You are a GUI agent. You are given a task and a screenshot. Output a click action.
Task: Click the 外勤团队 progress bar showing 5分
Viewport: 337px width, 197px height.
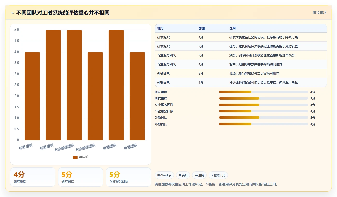tap(264, 118)
